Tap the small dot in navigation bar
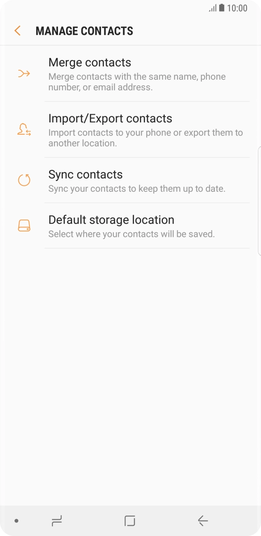This screenshot has height=536, width=261. pyautogui.click(x=16, y=521)
